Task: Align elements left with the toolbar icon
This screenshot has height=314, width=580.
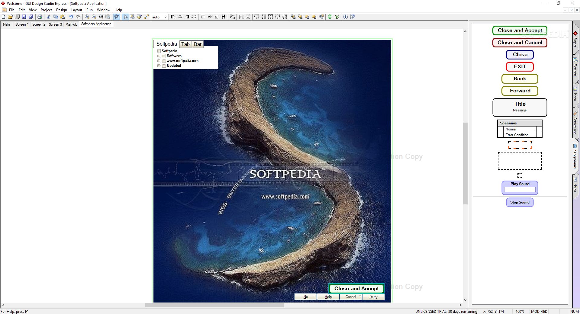Action: click(173, 17)
